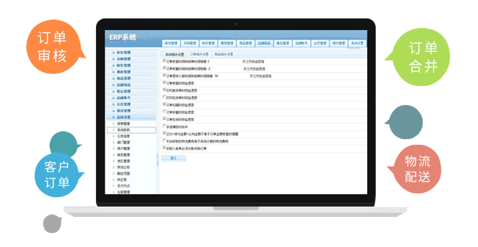
Task: Click the red 物流配送 speech bubble
Action: click(x=417, y=170)
